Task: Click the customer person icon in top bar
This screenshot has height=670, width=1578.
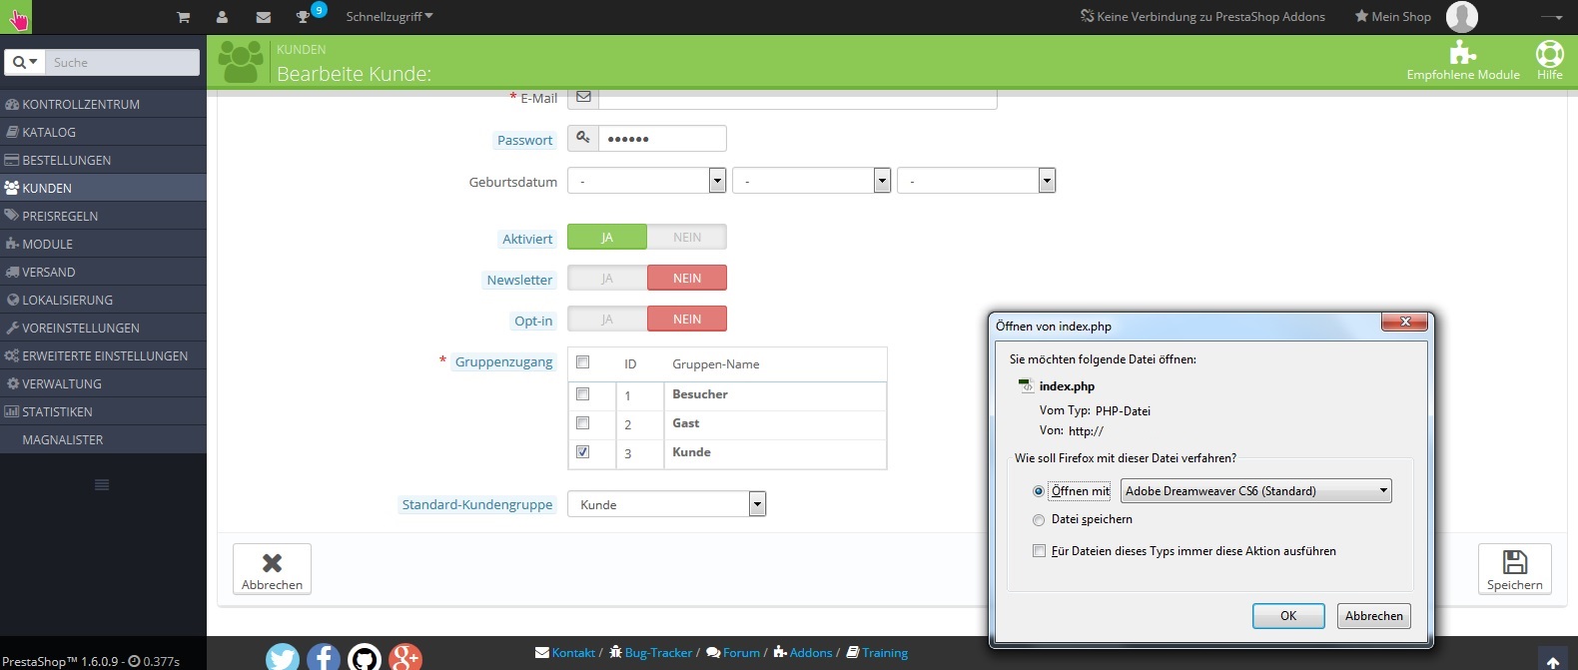Action: [x=222, y=17]
